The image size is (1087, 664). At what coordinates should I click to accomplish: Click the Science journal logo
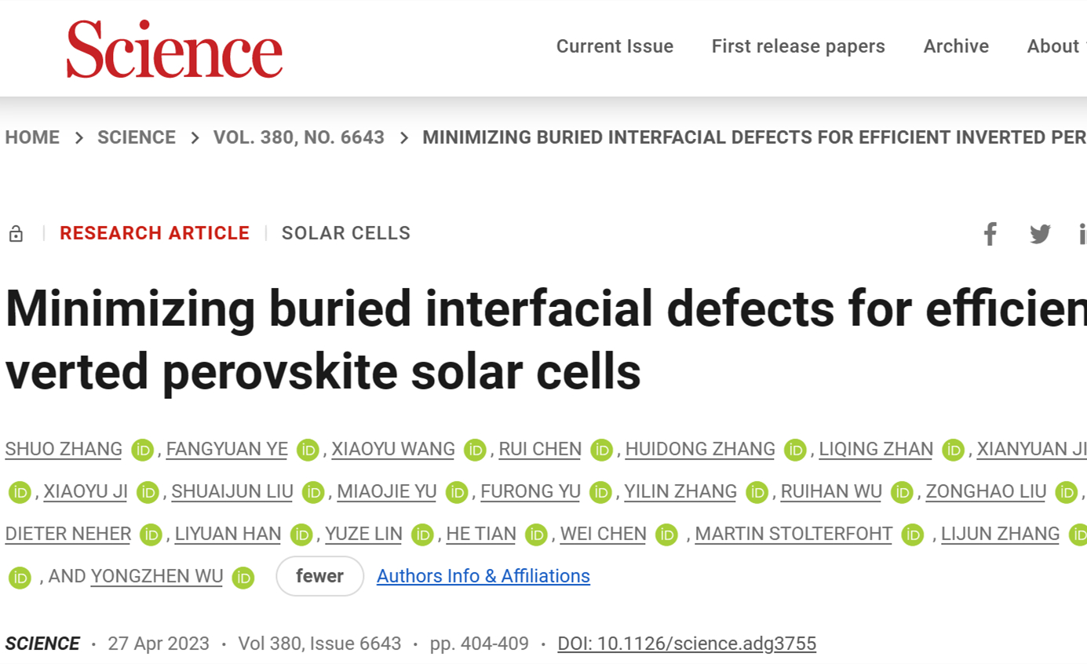pos(174,49)
